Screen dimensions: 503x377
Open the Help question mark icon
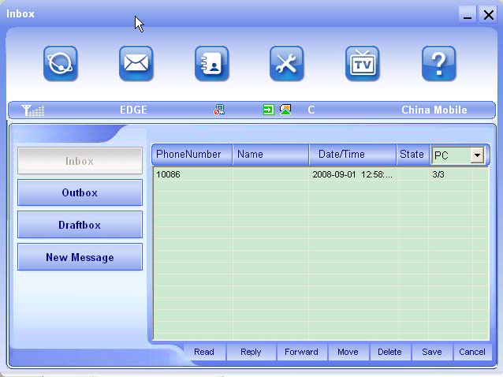point(439,63)
